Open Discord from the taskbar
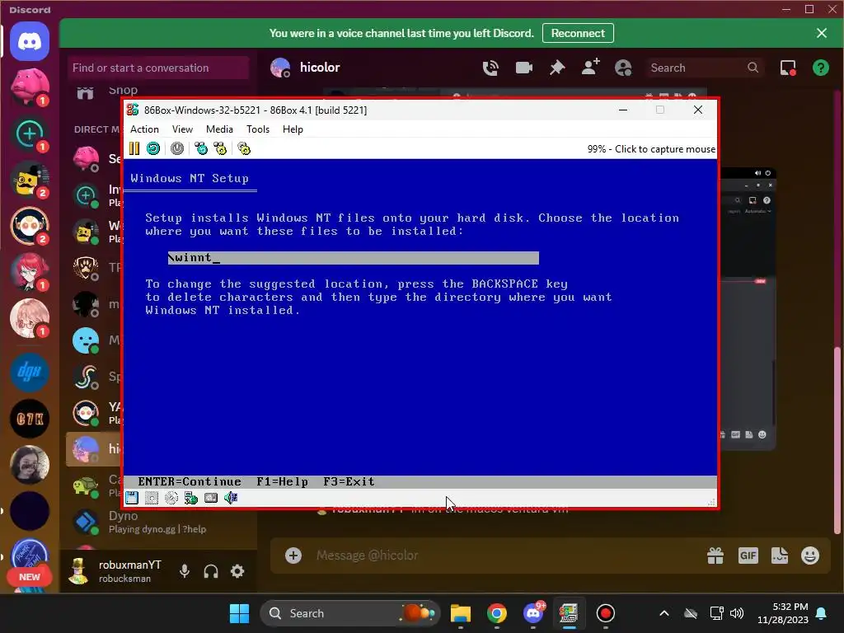Viewport: 844px width, 633px height. coord(533,613)
